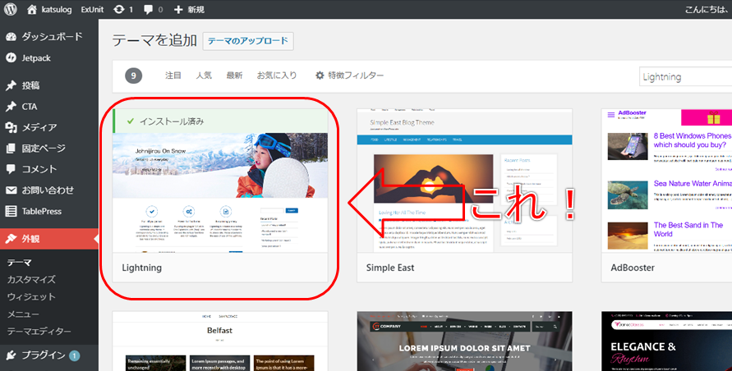Click the プラグイン update count badge
Image resolution: width=732 pixels, height=371 pixels.
pyautogui.click(x=74, y=356)
